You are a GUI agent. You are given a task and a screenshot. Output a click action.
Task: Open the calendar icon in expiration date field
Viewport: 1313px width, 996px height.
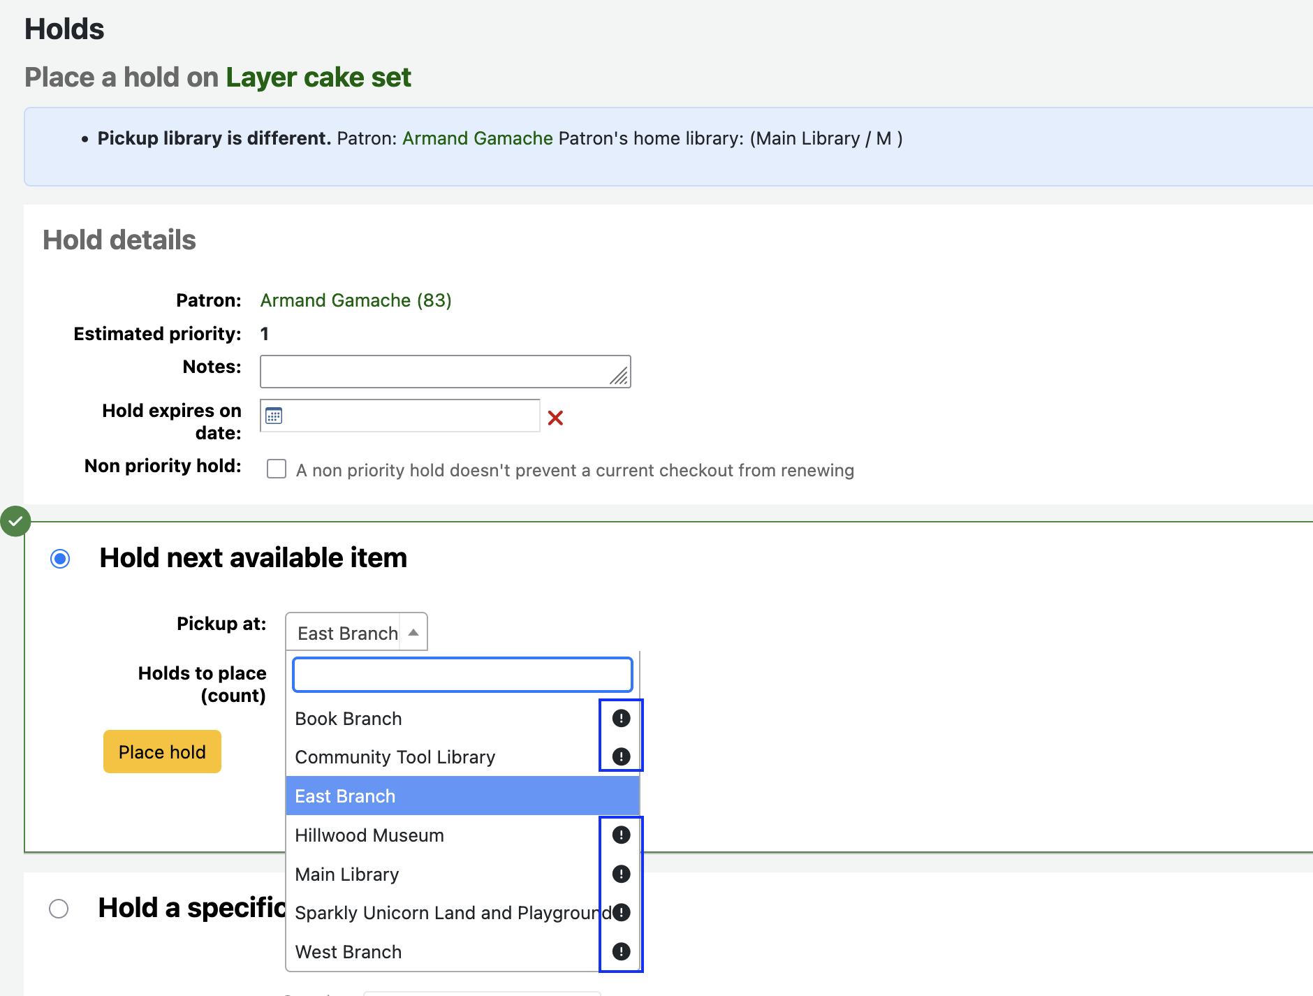pyautogui.click(x=274, y=416)
